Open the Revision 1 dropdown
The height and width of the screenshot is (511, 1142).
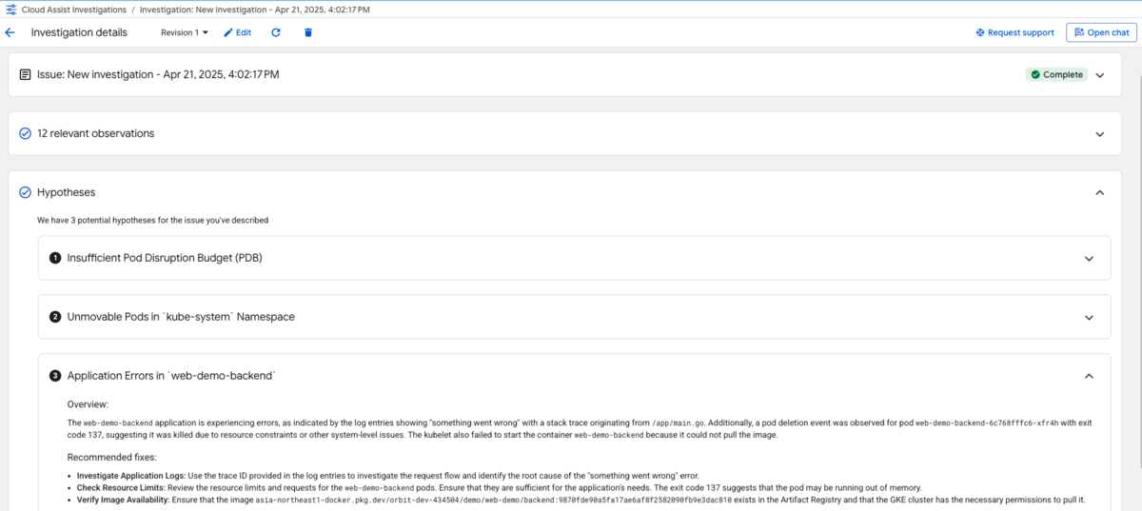185,32
